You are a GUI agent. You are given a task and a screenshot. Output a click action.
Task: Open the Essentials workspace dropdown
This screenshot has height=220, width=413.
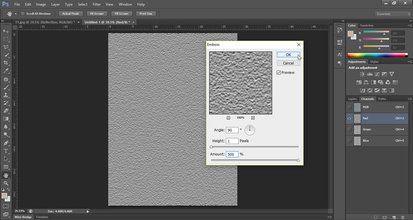393,14
